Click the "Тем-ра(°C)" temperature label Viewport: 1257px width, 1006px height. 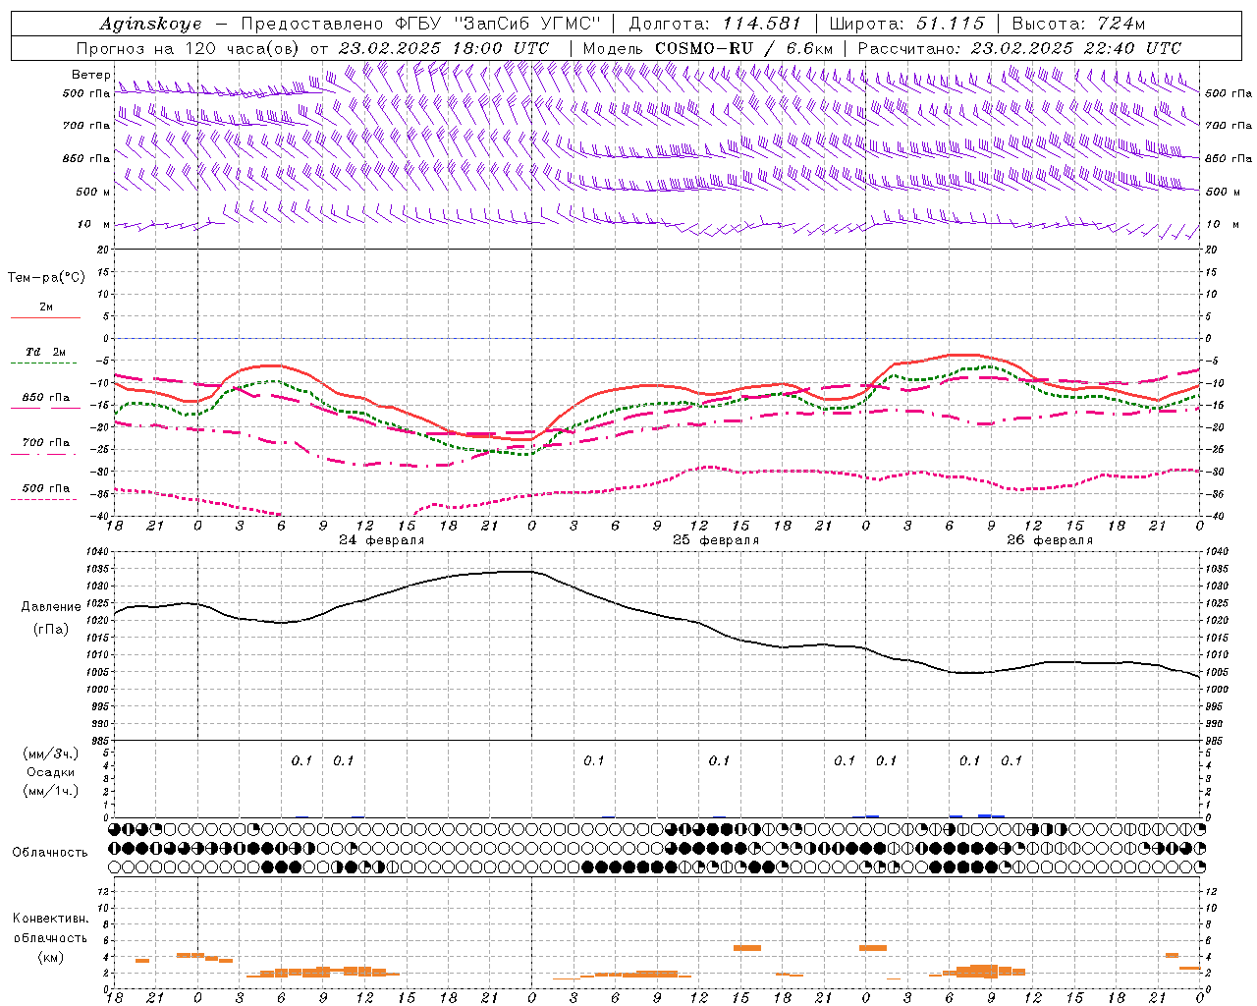pyautogui.click(x=46, y=277)
